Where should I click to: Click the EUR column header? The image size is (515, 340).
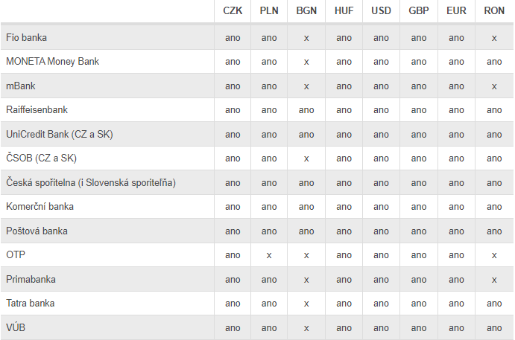[x=456, y=11]
